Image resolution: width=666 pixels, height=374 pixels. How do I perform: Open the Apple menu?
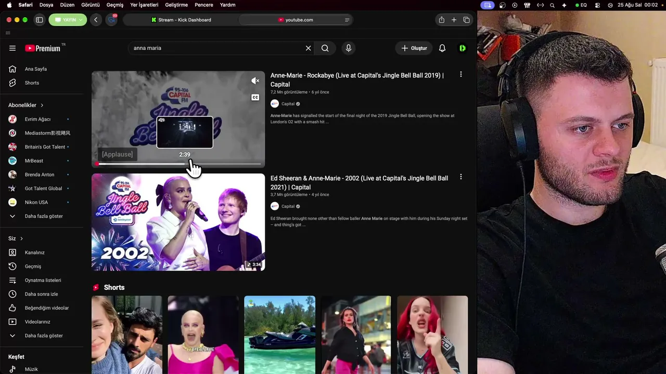tap(9, 5)
